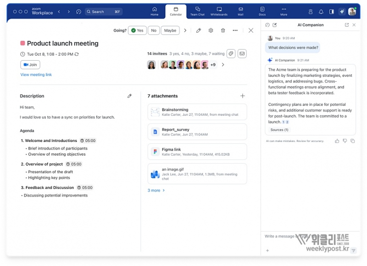
Task: Open meeting settings gear icon
Action: [211, 30]
